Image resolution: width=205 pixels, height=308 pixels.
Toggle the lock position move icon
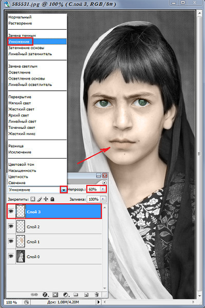[46, 199]
